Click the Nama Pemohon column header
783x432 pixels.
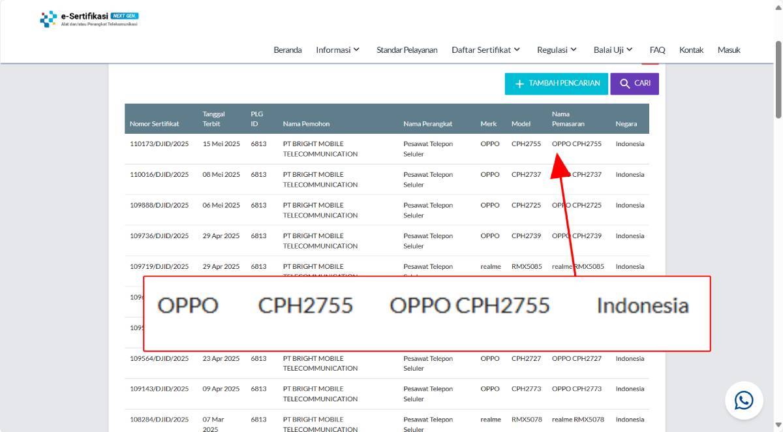point(307,124)
